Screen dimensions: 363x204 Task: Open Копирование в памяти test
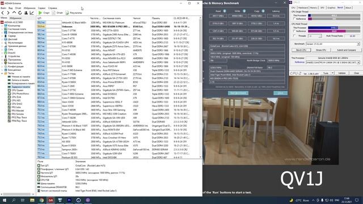click(23, 83)
